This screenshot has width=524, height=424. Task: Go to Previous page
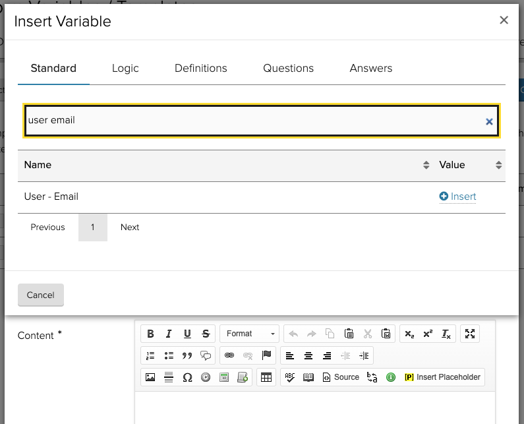[x=48, y=227]
